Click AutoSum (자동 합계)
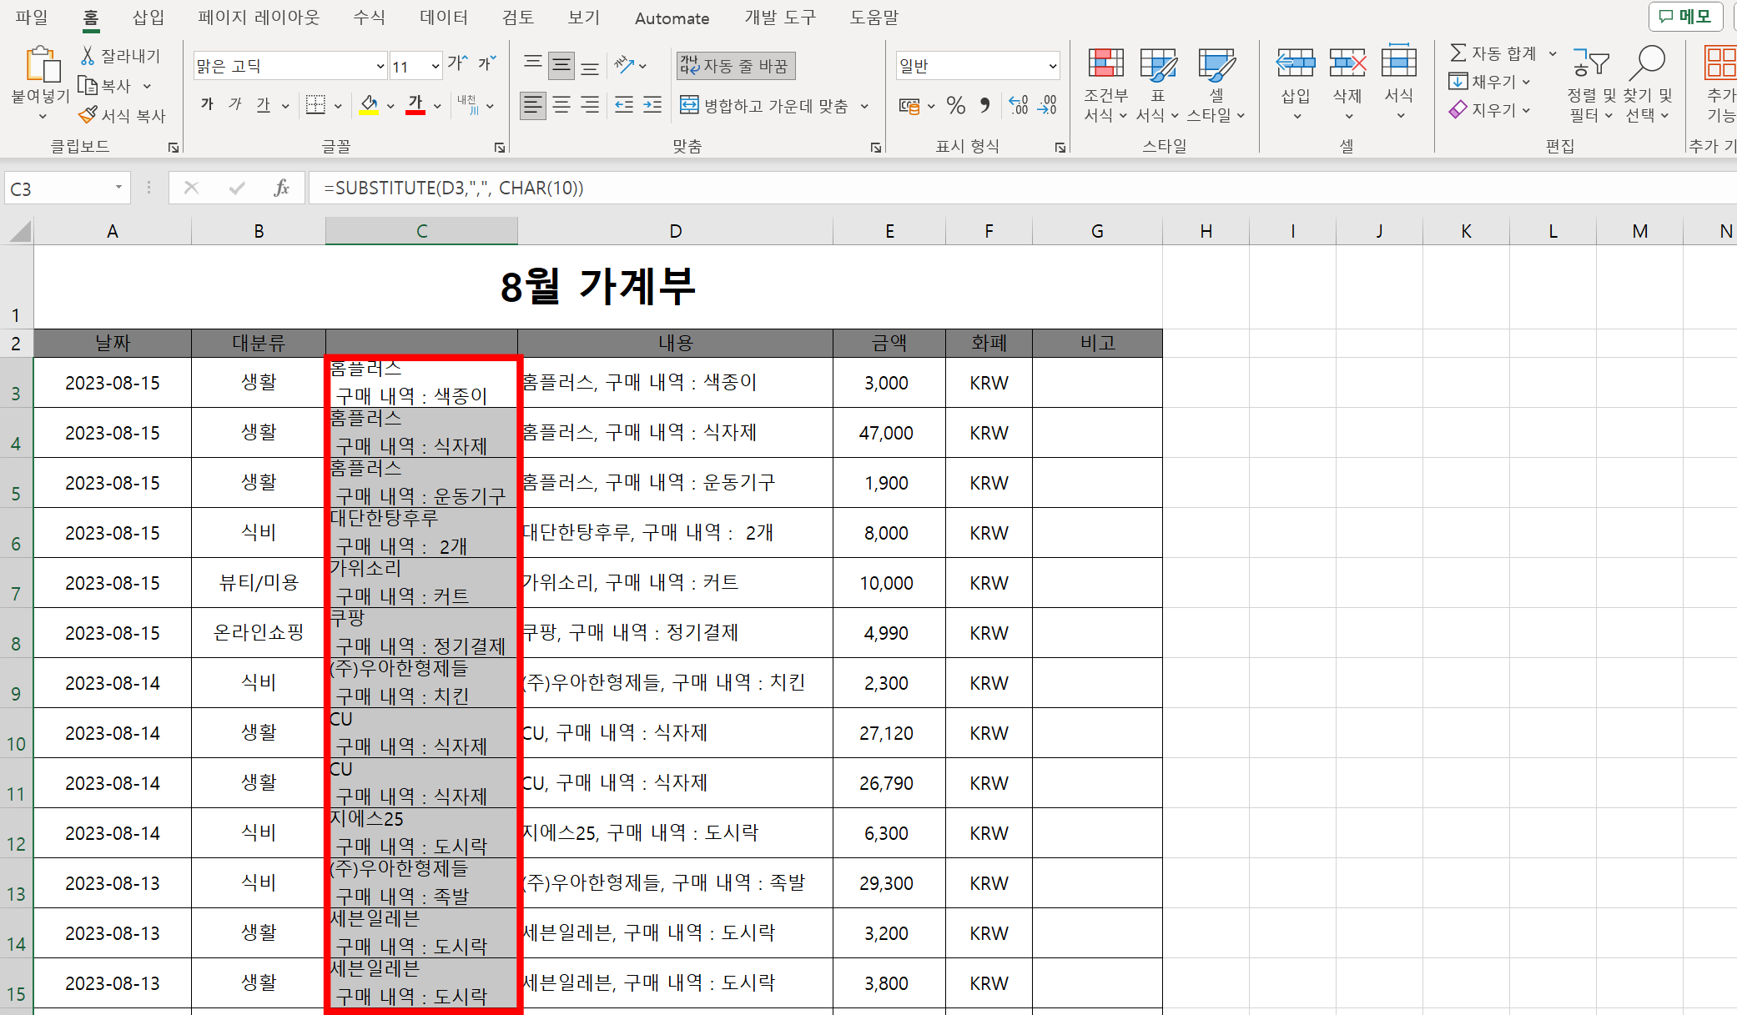Image resolution: width=1737 pixels, height=1015 pixels. tap(1493, 53)
